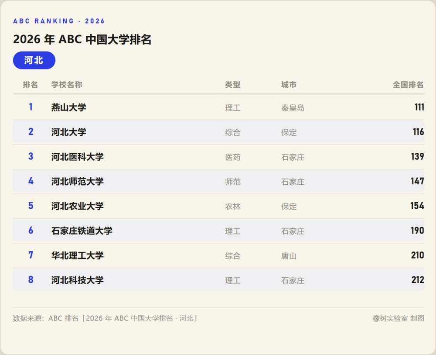
Task: Select national rank 147
Action: coord(418,181)
